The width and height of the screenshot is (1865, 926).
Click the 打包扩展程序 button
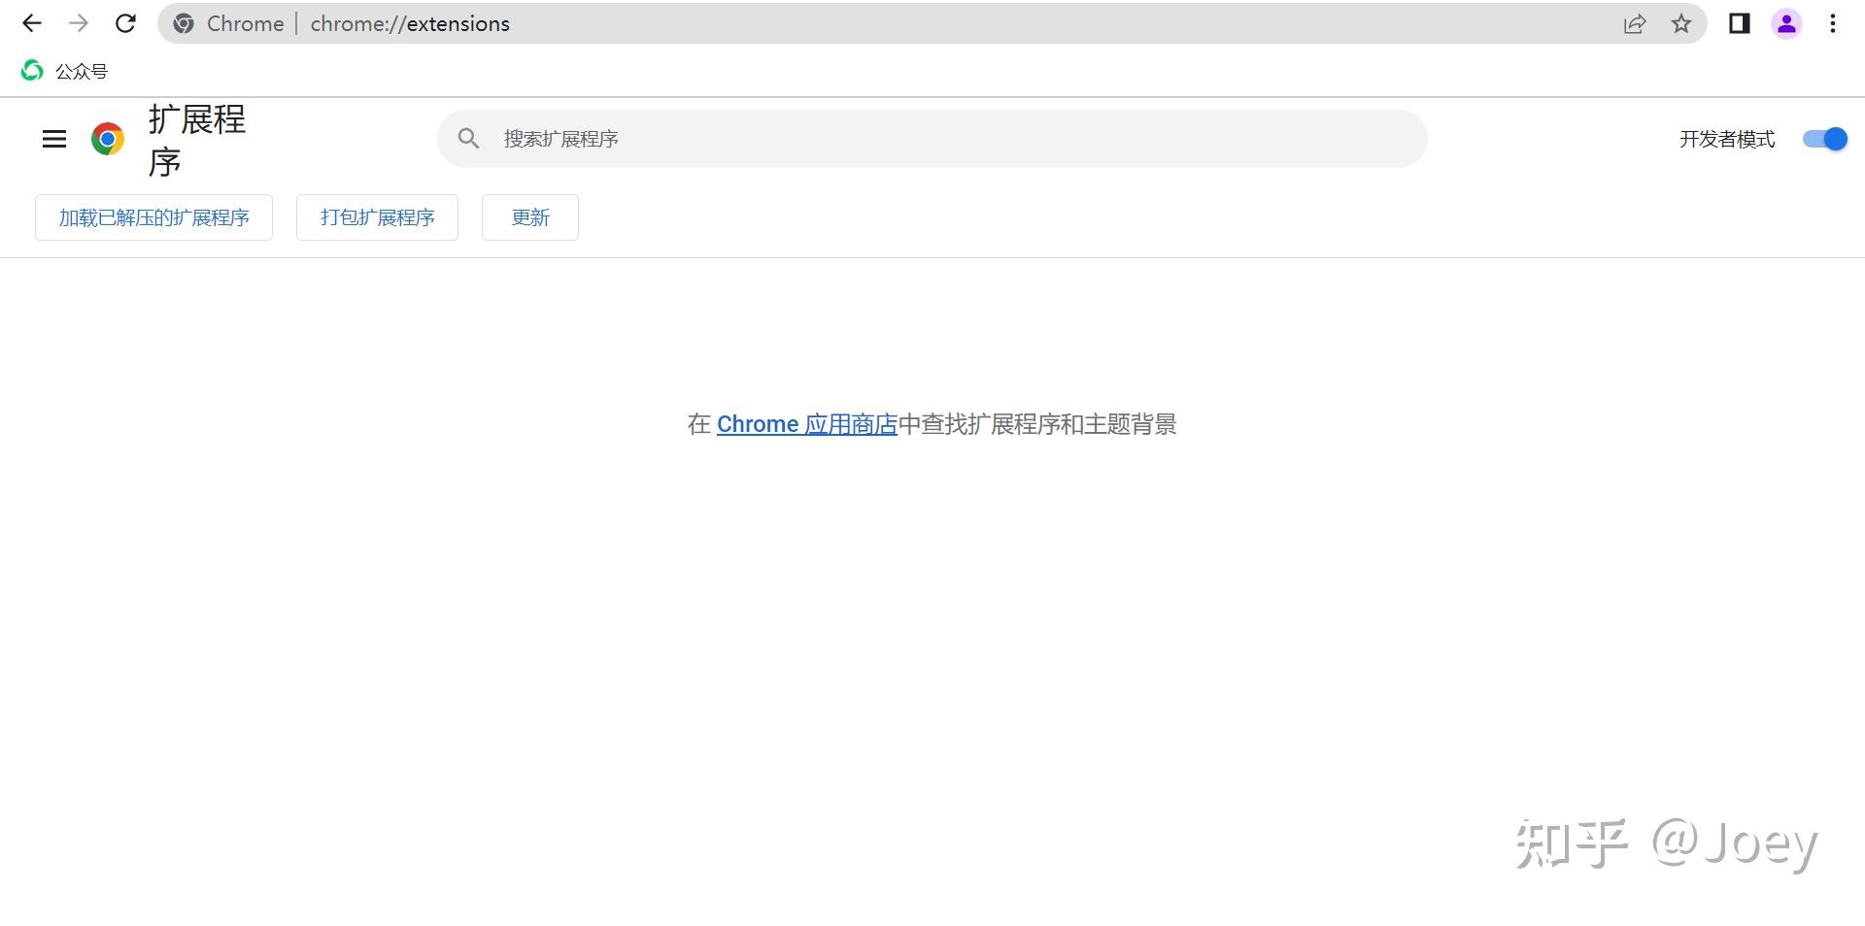[377, 217]
